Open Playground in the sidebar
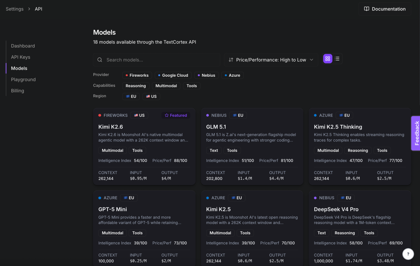 (23, 79)
